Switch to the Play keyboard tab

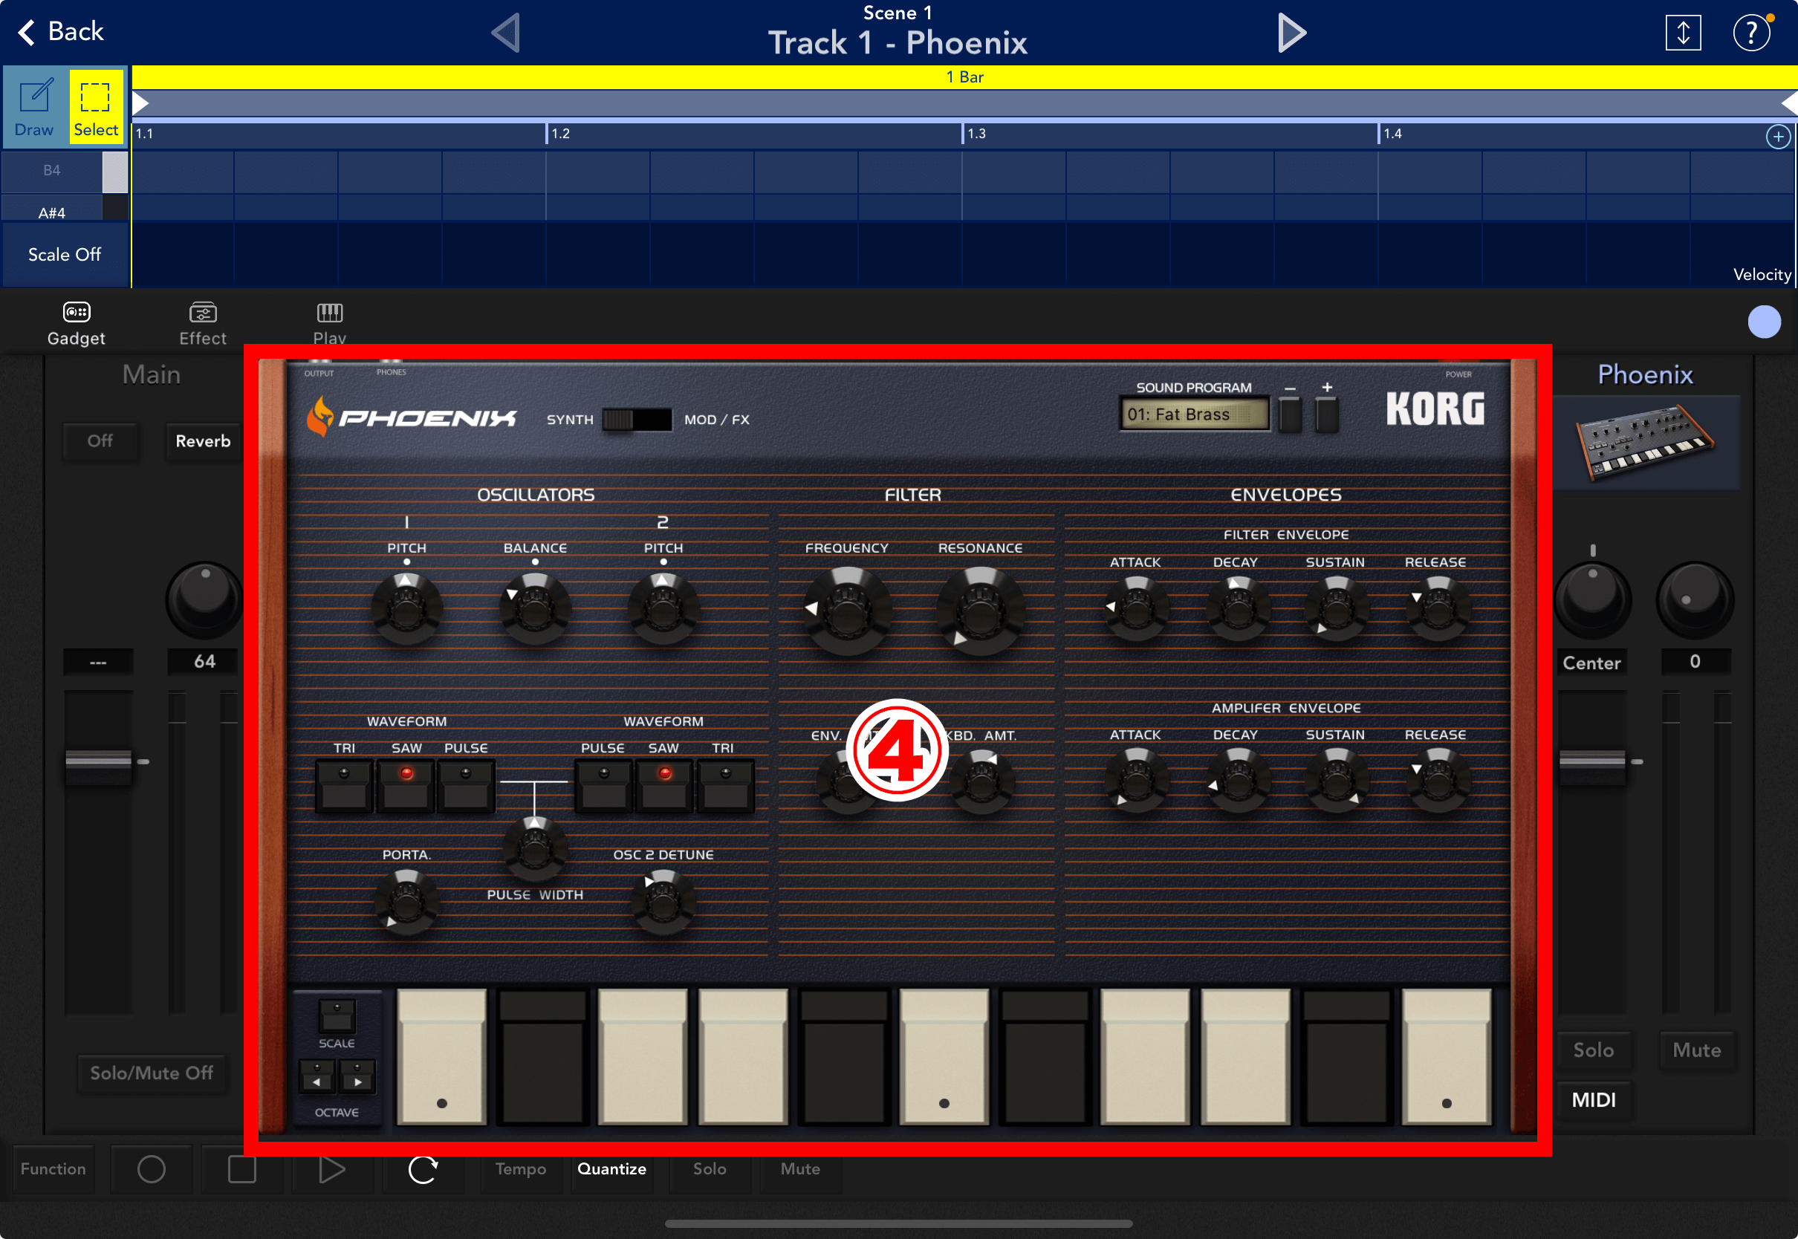click(330, 324)
